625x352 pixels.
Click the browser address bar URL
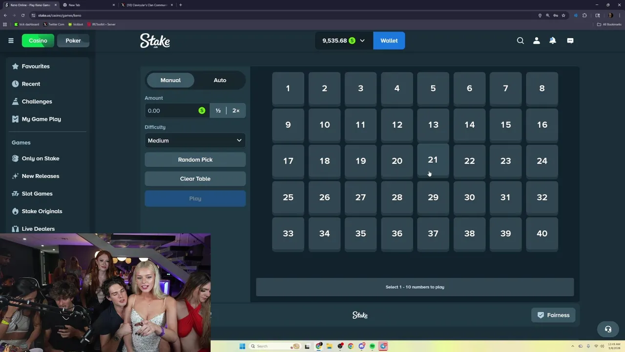click(x=60, y=15)
